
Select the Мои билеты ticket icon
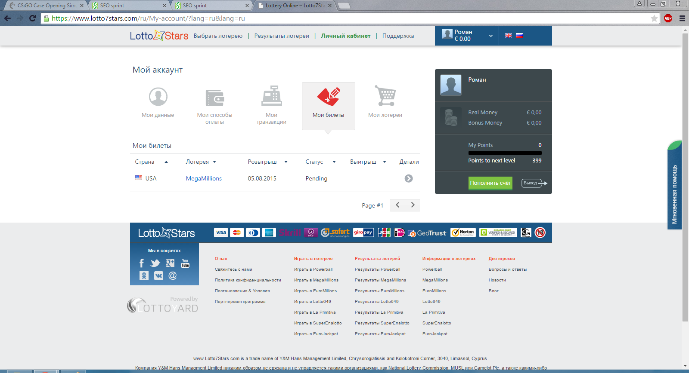pyautogui.click(x=329, y=97)
